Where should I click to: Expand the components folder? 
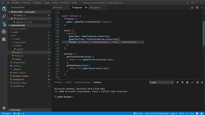pyautogui.click(x=20, y=42)
